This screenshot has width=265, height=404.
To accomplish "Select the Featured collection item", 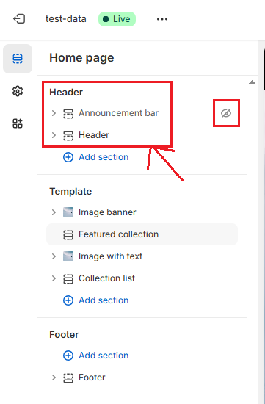I will pyautogui.click(x=142, y=234).
